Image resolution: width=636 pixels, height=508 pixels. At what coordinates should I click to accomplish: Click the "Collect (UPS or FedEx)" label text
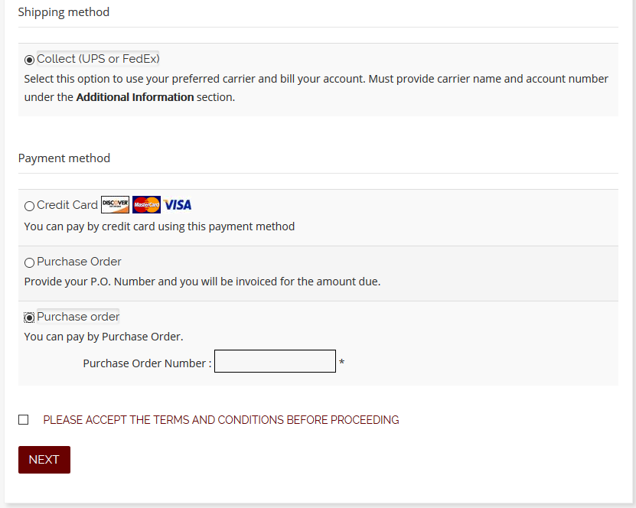(98, 59)
